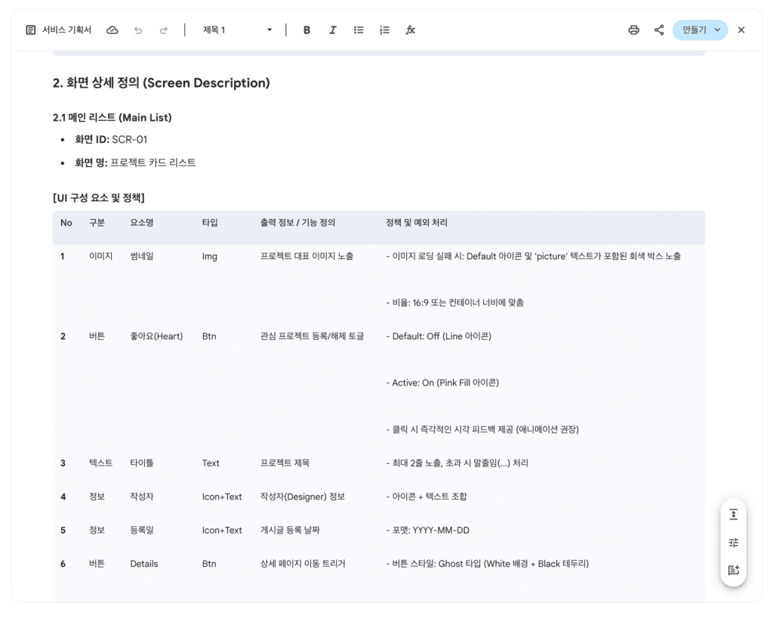This screenshot has height=619, width=773.
Task: Apply numbered list formatting
Action: (x=384, y=30)
